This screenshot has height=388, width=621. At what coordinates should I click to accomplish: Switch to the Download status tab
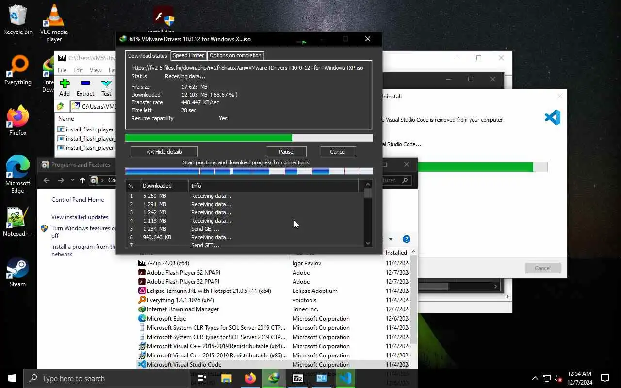[x=147, y=56]
